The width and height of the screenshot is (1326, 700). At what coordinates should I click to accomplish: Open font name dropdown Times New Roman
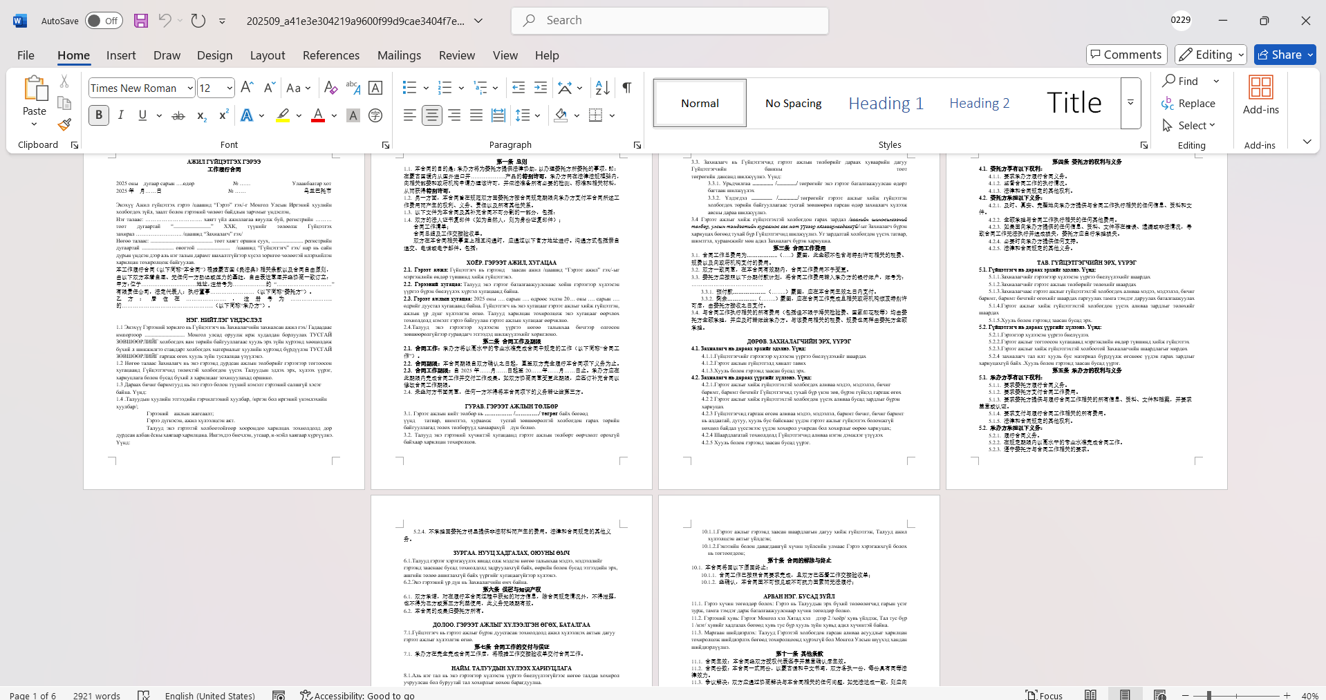190,88
